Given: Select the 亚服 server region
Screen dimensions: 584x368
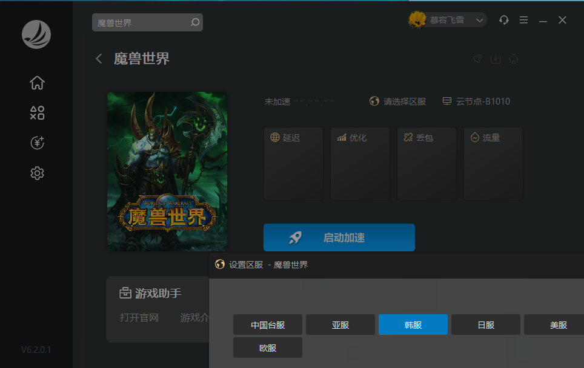Looking at the screenshot, I should 340,325.
